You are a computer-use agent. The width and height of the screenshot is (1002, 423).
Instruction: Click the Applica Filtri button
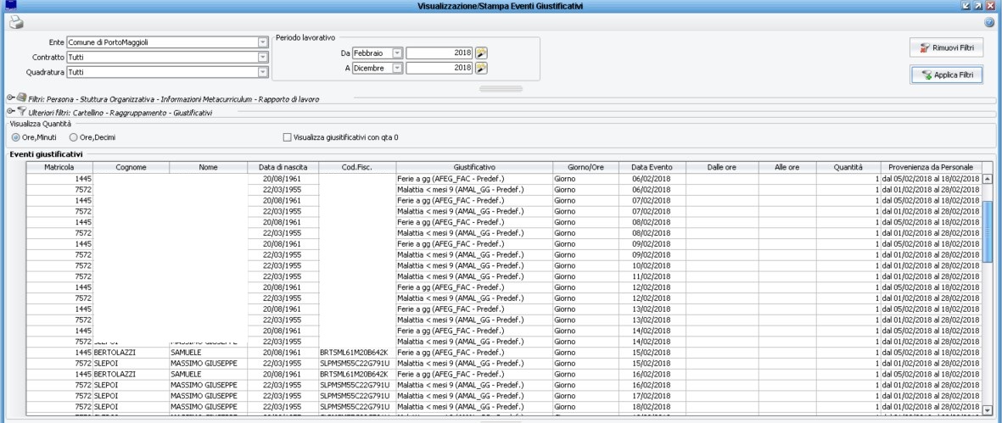click(x=946, y=75)
